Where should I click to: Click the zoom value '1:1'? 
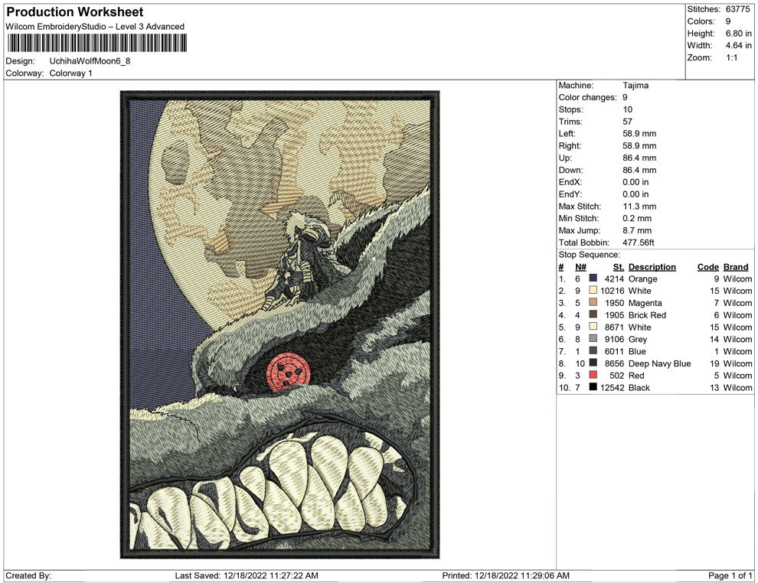click(x=731, y=57)
